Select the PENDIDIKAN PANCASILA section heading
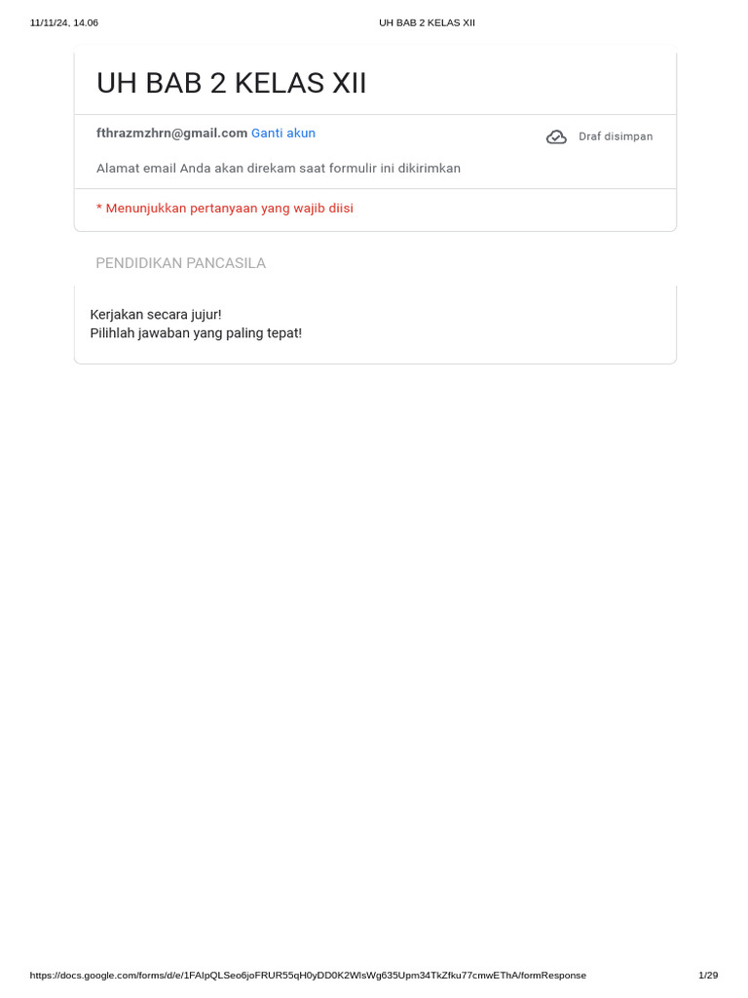The height and width of the screenshot is (998, 748). point(180,263)
